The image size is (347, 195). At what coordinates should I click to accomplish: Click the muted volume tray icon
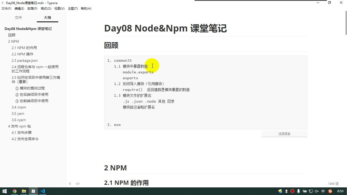[317, 191]
